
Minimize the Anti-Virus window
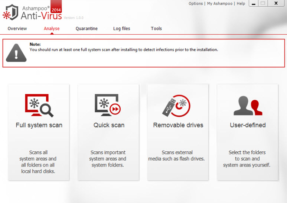pyautogui.click(x=254, y=3)
